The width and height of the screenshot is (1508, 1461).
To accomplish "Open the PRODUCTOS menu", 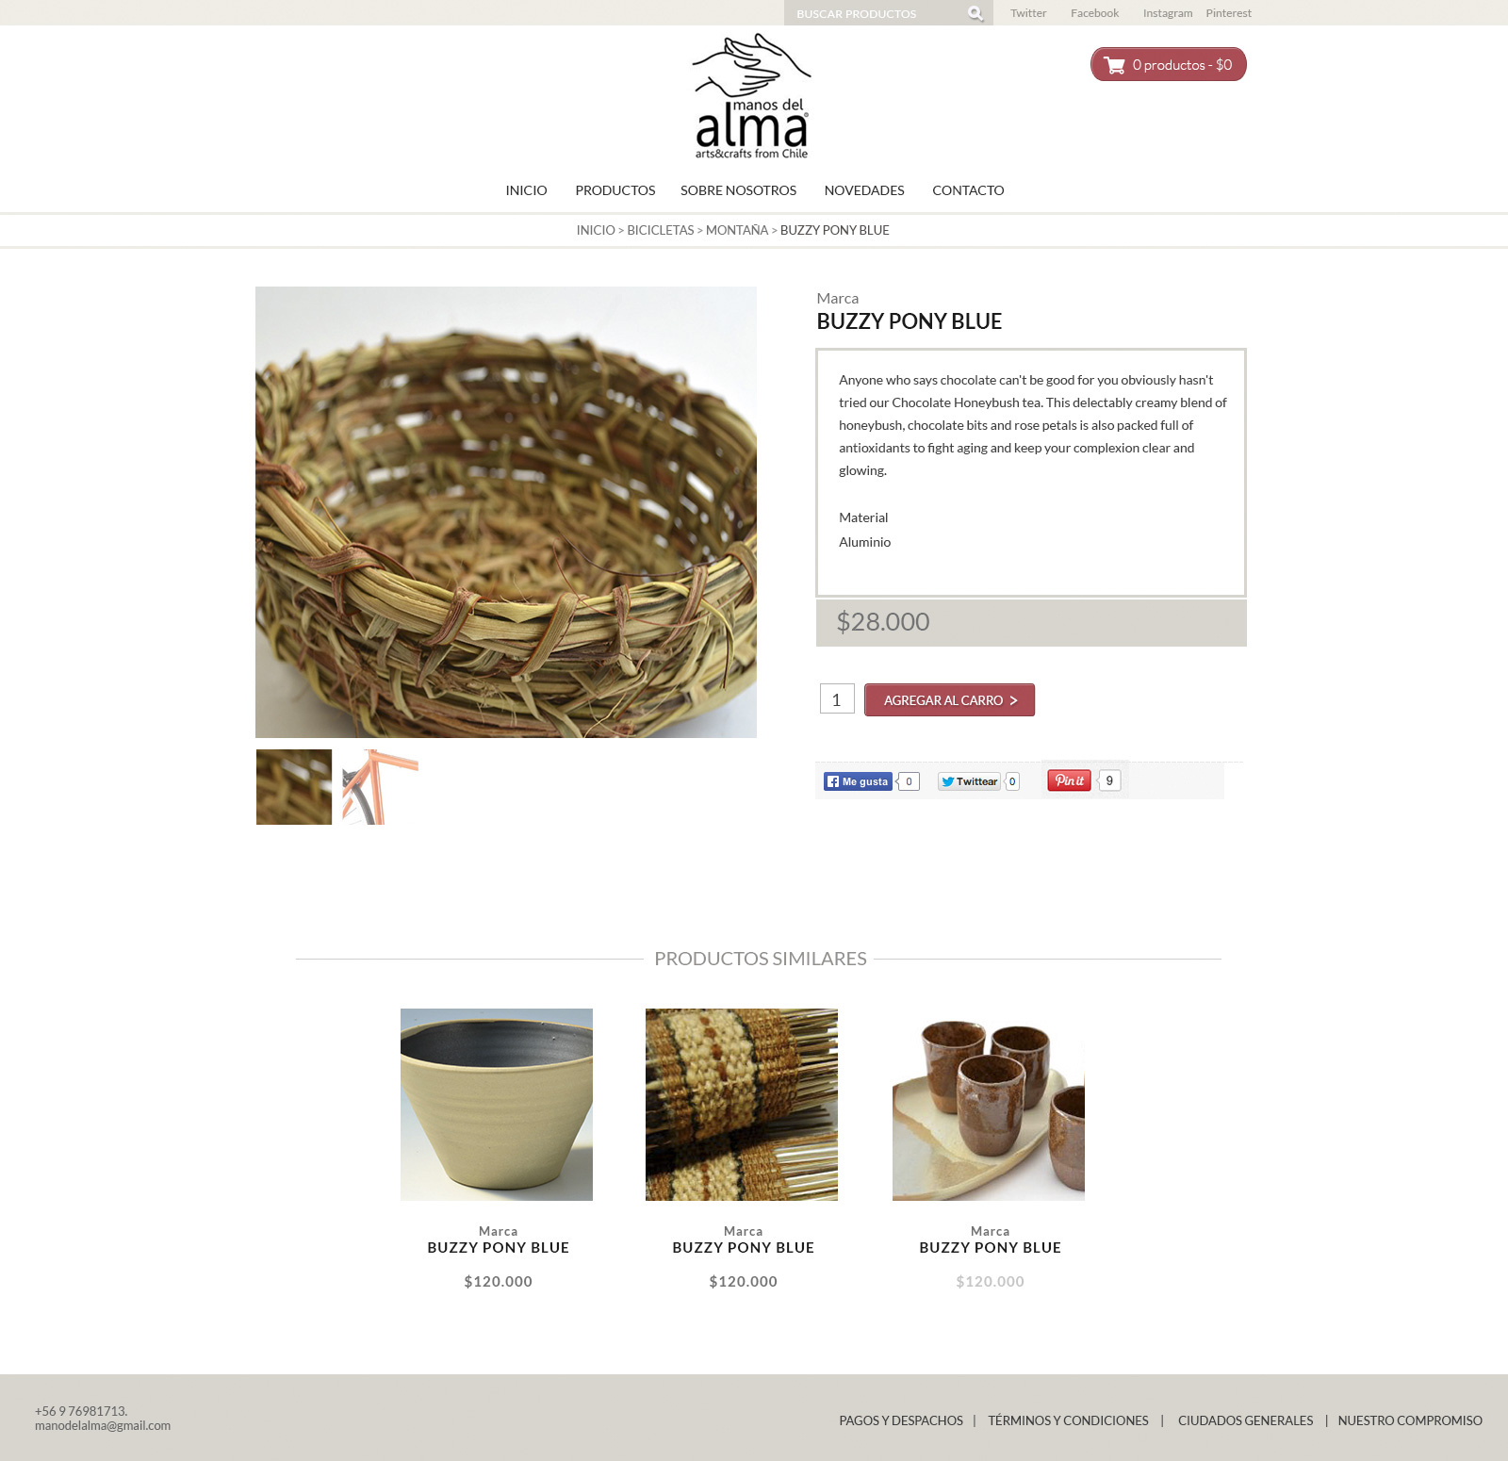I will [615, 190].
